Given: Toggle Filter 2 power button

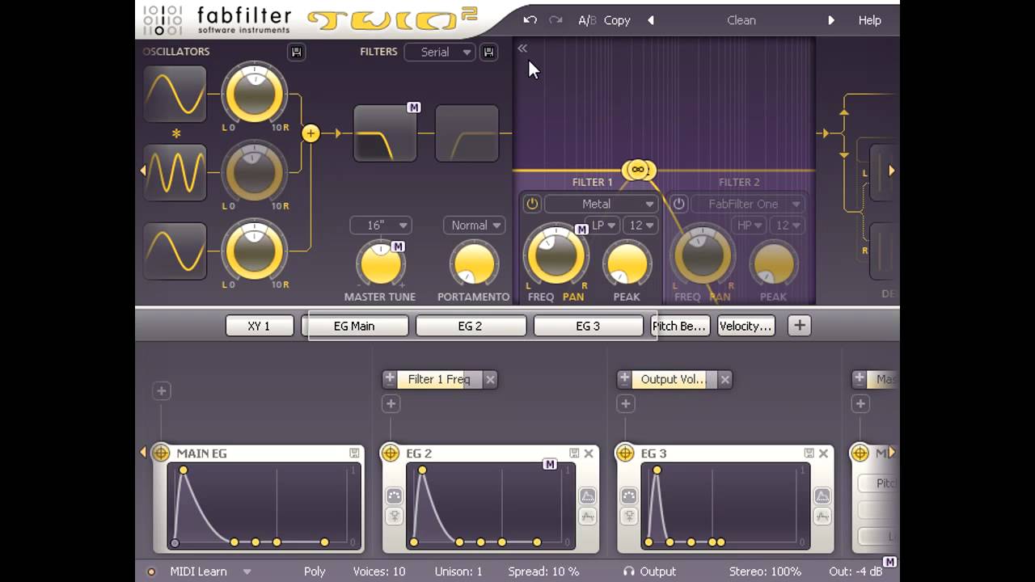Looking at the screenshot, I should point(678,204).
